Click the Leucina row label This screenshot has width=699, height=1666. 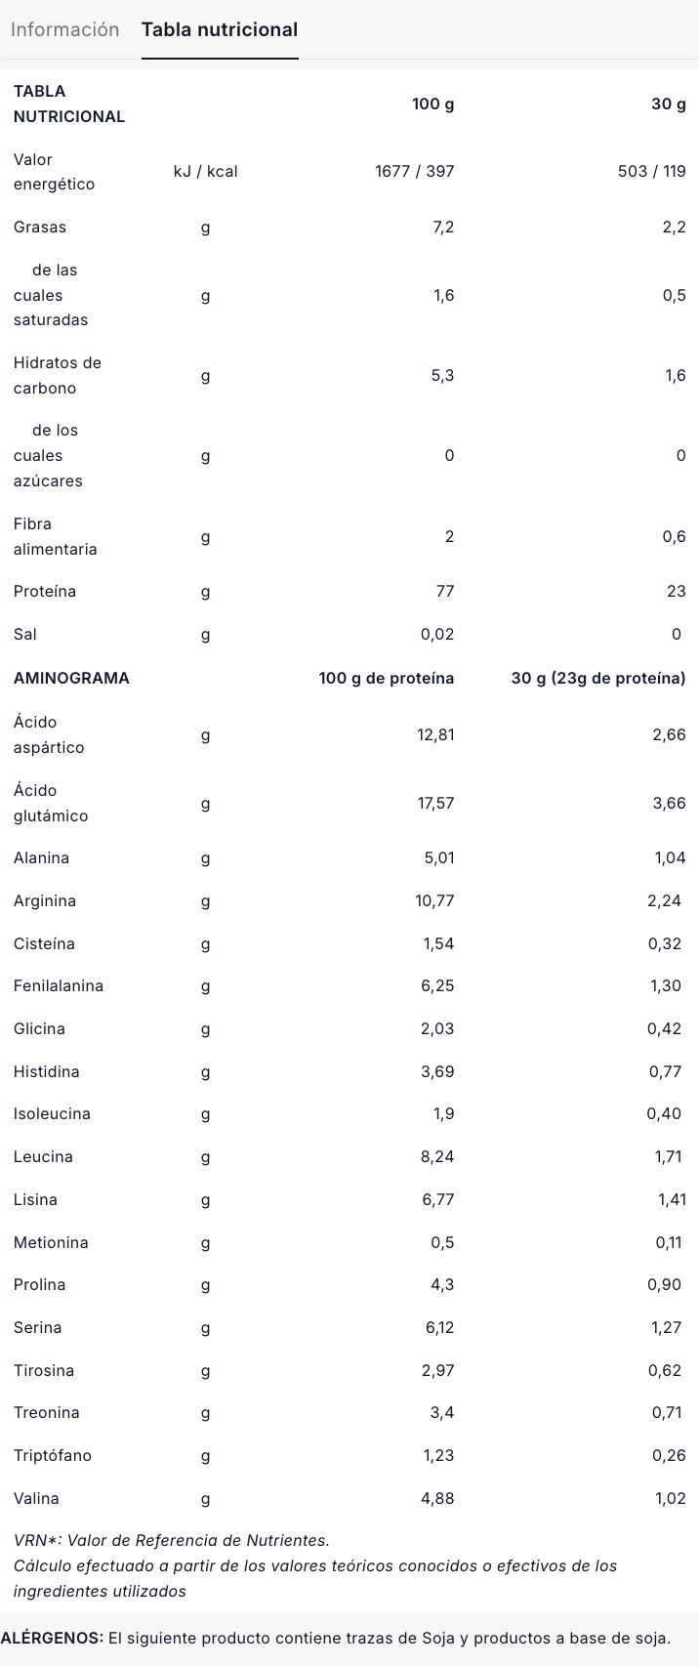[43, 1156]
